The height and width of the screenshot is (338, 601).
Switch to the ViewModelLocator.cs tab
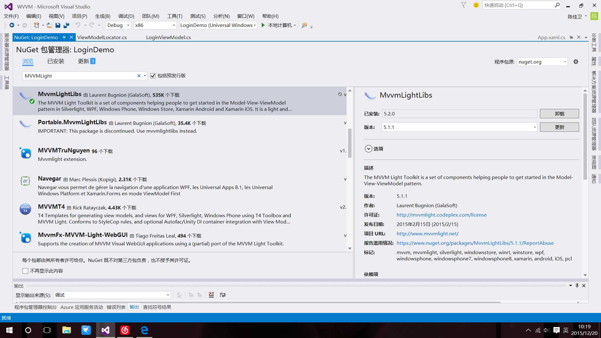pos(102,37)
